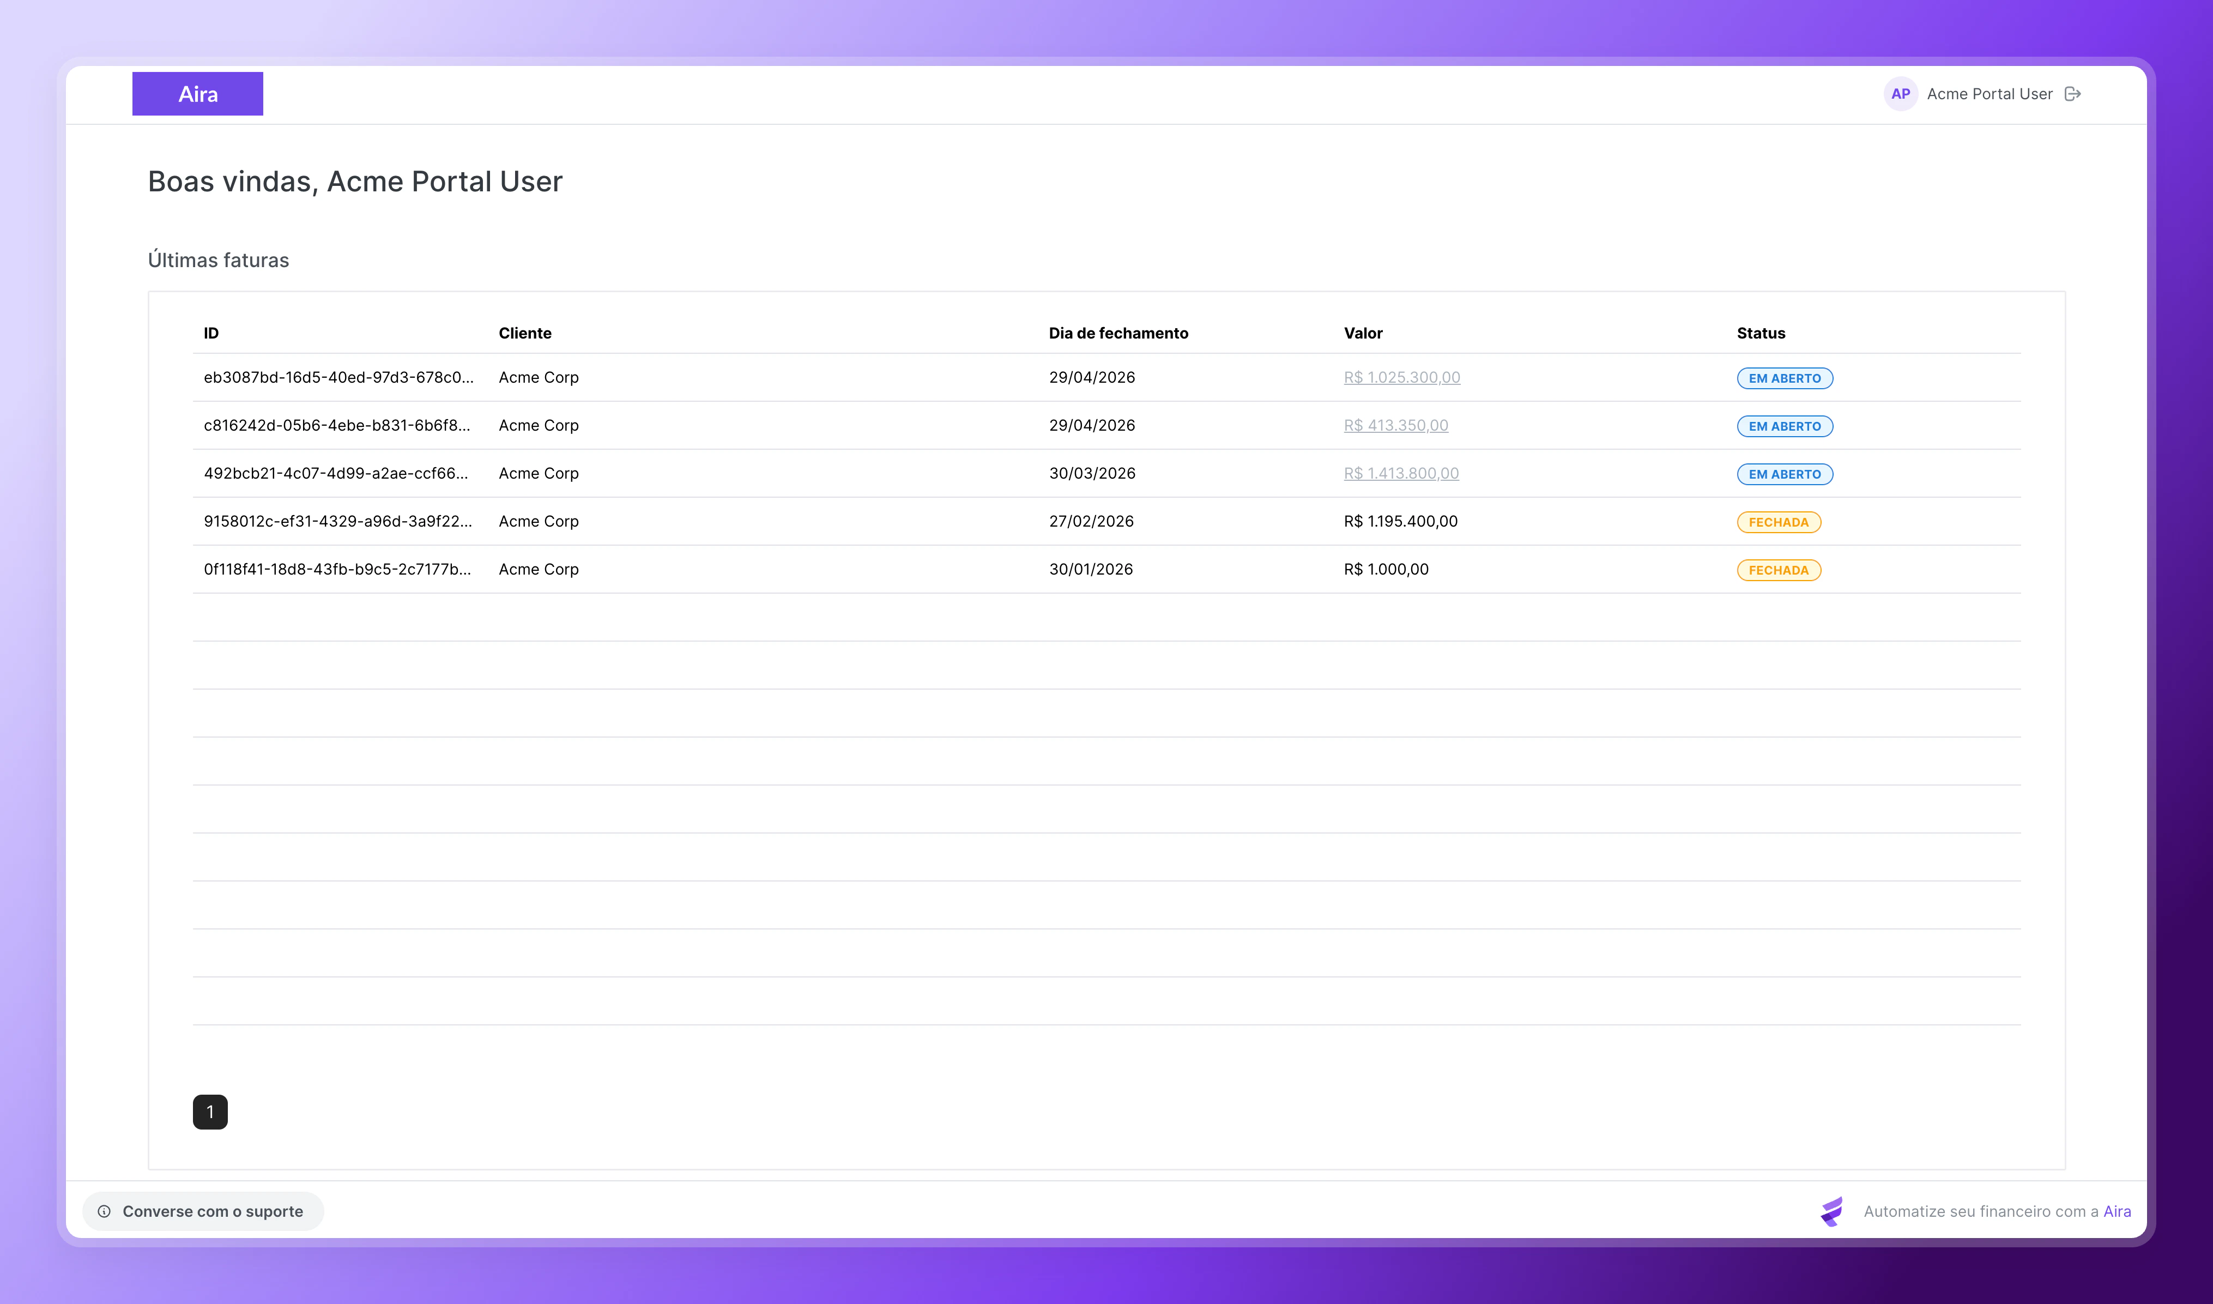Click the Aira lightning logo in footer
This screenshot has height=1304, width=2213.
tap(1832, 1211)
